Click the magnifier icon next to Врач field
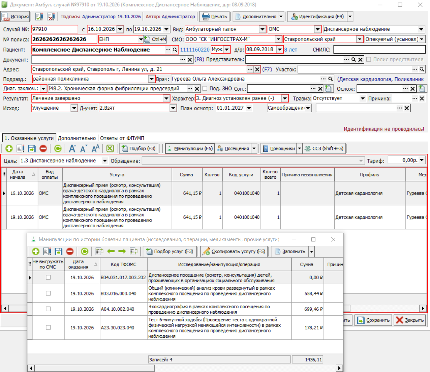 click(331, 79)
